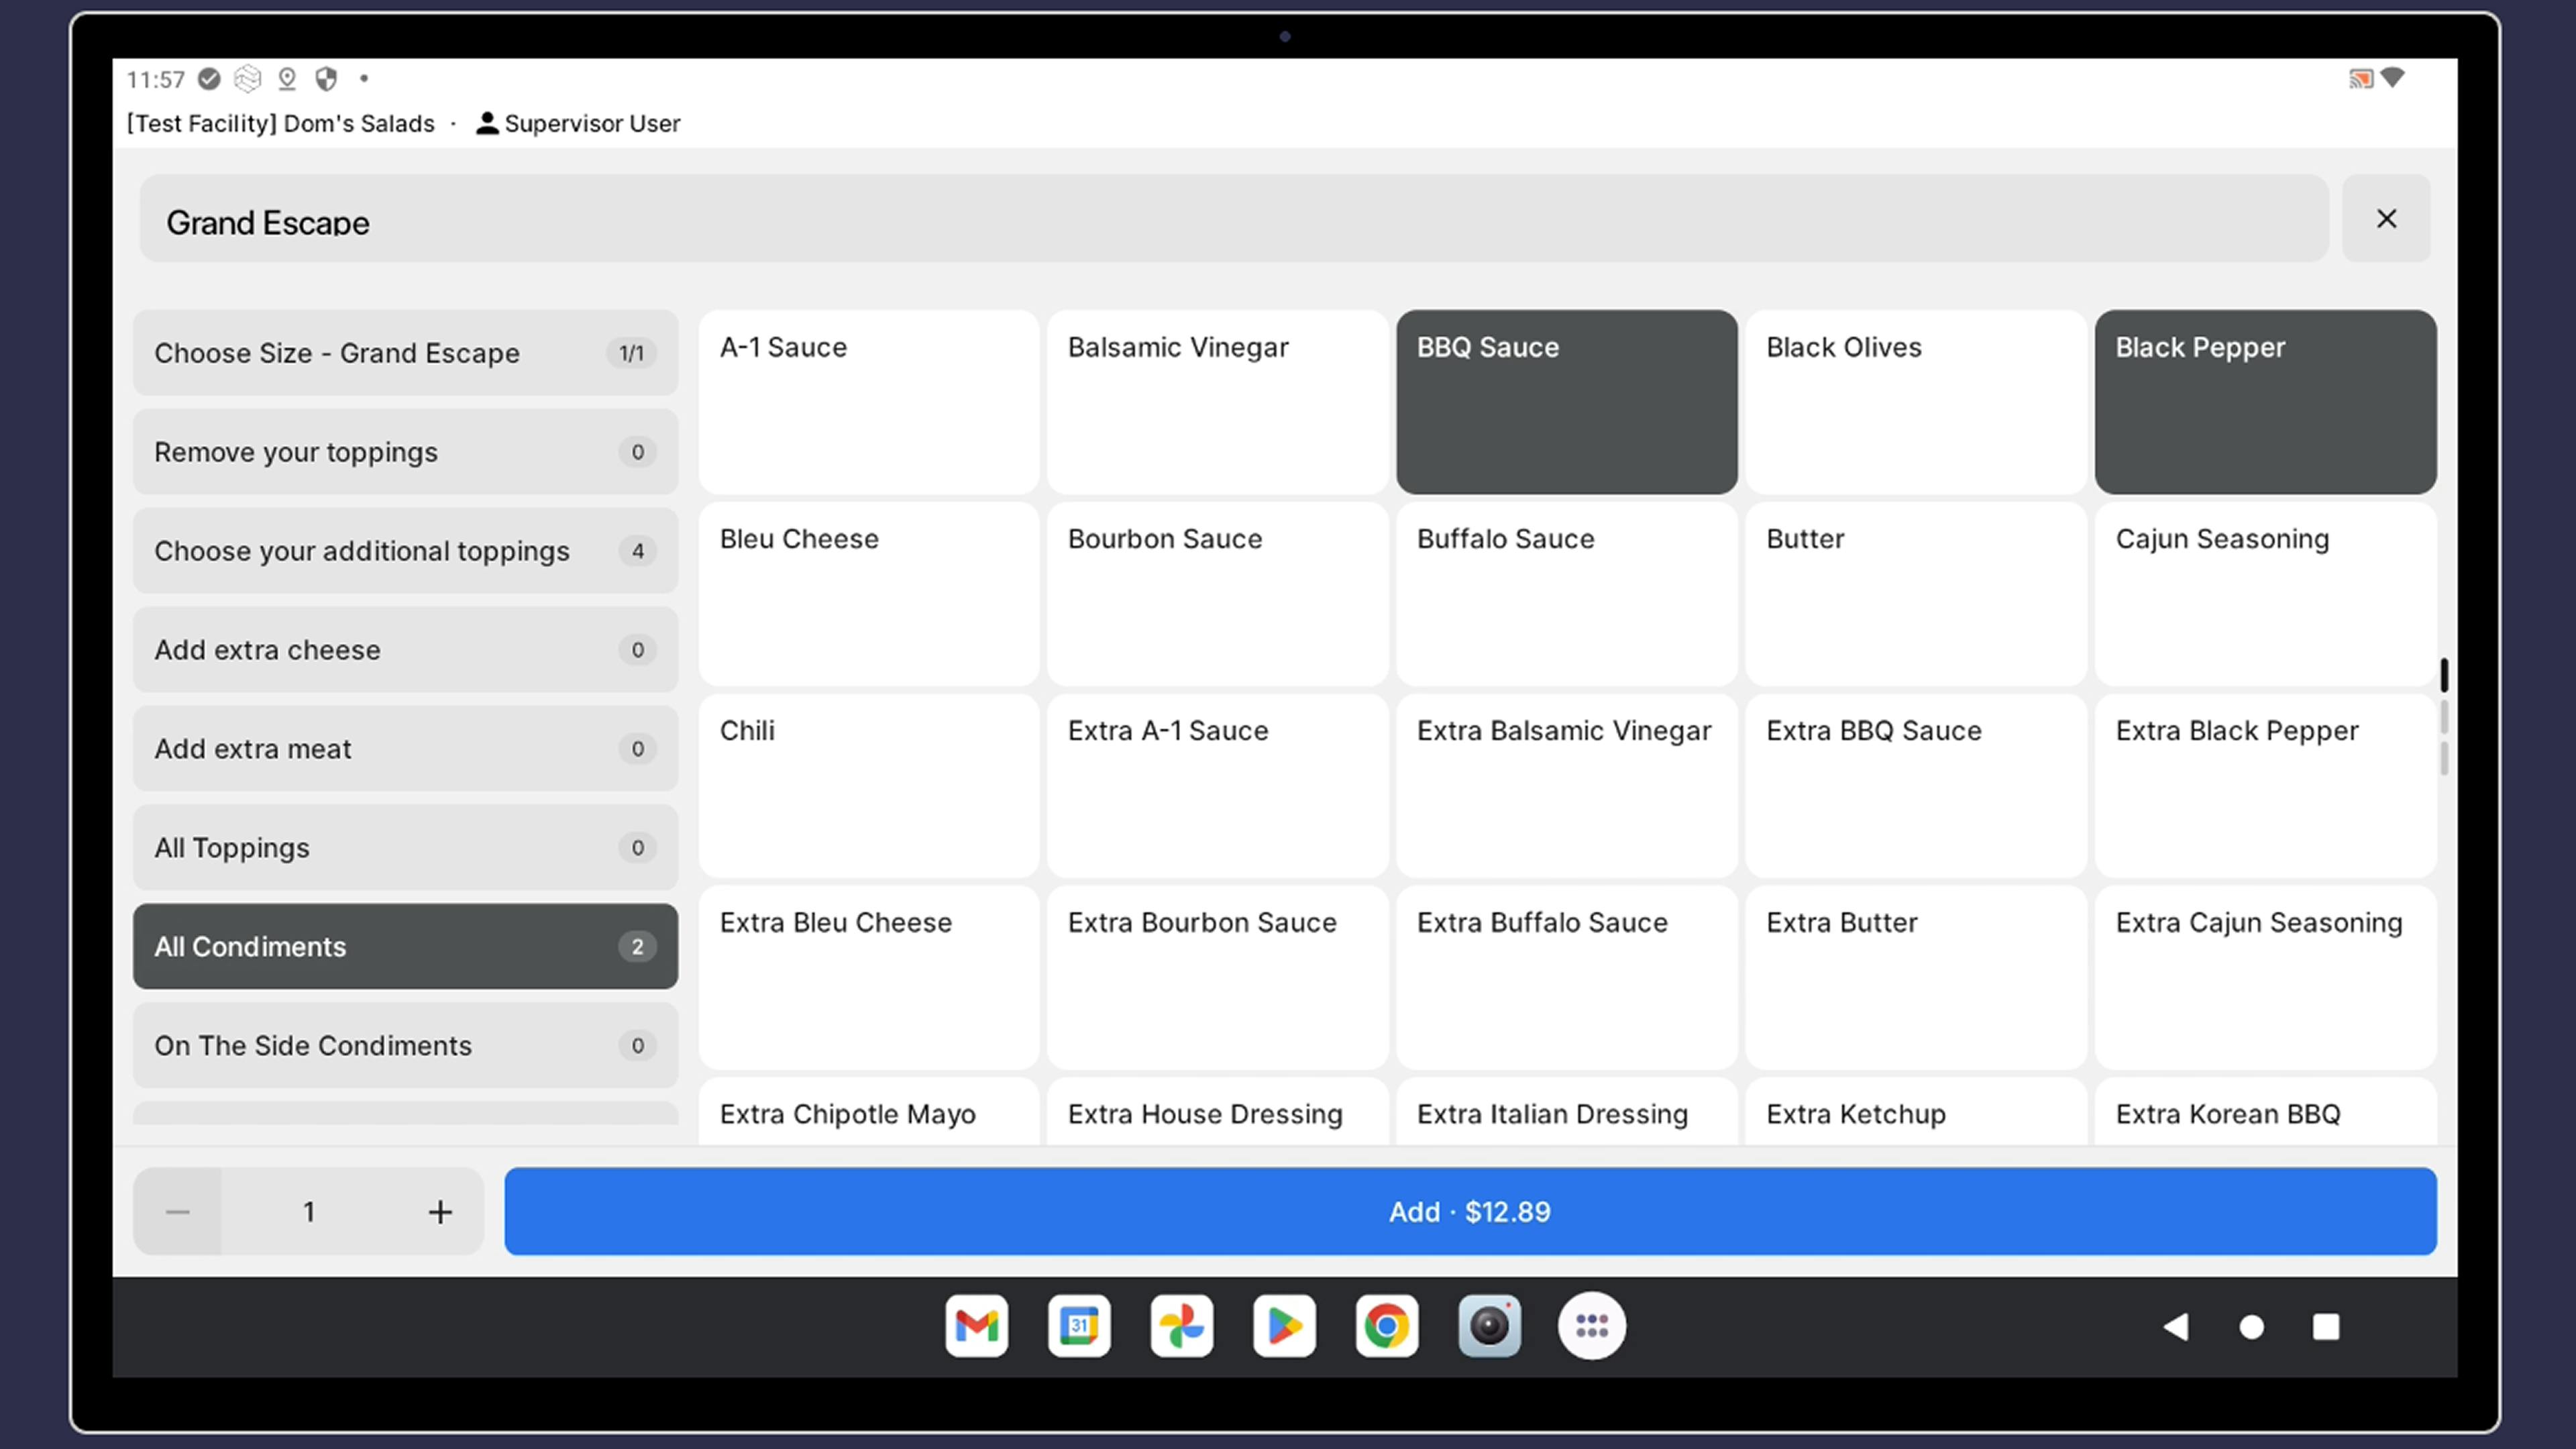Open Google Calendar app icon
Screen dimensions: 2576x1449
tap(1079, 1326)
